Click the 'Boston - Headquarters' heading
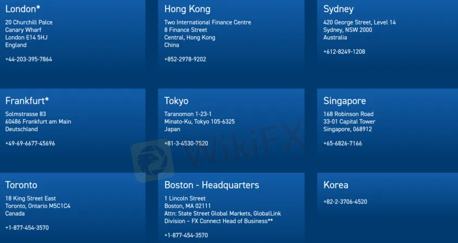This screenshot has height=243, width=458. click(x=212, y=185)
